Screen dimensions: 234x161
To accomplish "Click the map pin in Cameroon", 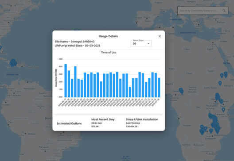I will click(x=181, y=91).
